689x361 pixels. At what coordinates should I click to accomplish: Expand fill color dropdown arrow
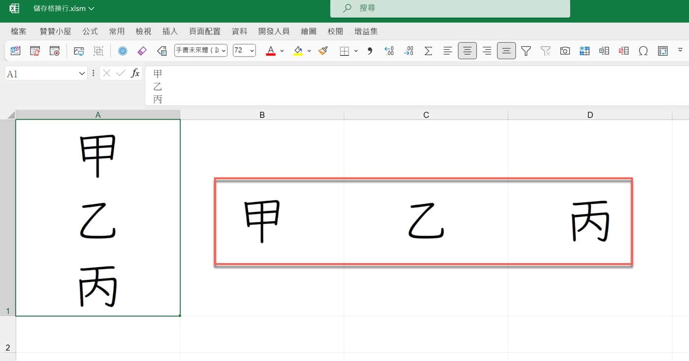[309, 51]
